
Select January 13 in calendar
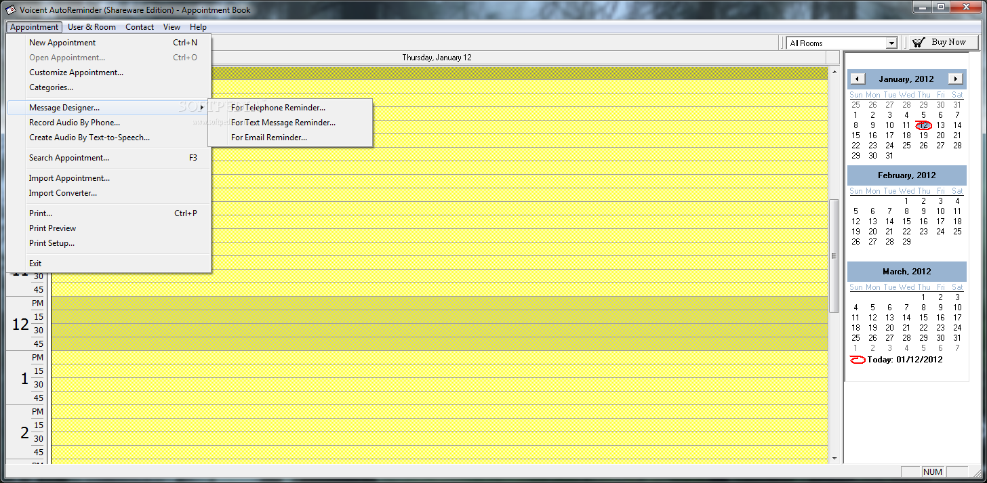tap(940, 125)
